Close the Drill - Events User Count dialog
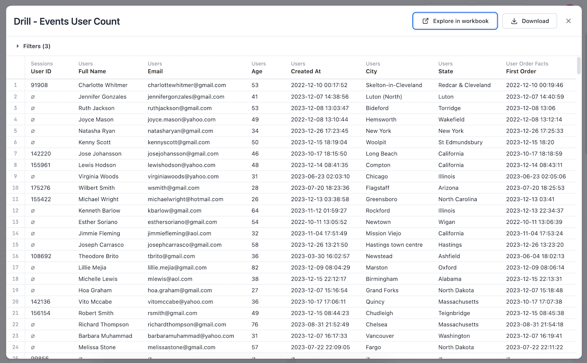The width and height of the screenshot is (587, 363). pyautogui.click(x=568, y=21)
